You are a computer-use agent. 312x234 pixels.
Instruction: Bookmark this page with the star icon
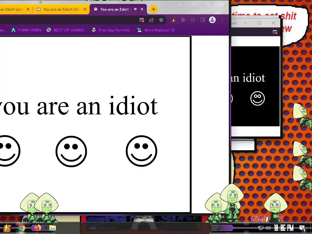click(161, 20)
